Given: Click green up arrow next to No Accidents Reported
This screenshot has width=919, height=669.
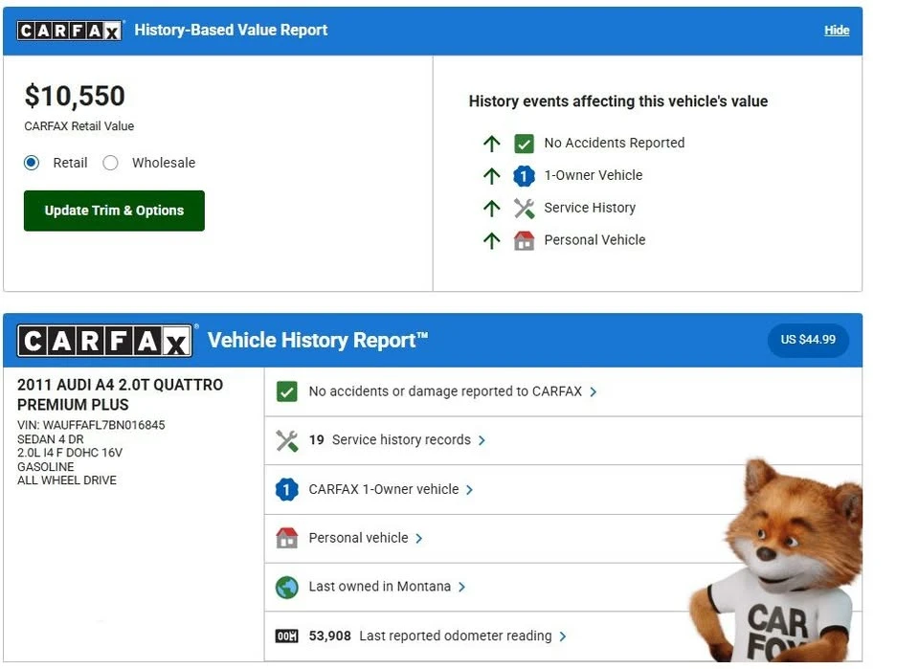Looking at the screenshot, I should point(492,144).
